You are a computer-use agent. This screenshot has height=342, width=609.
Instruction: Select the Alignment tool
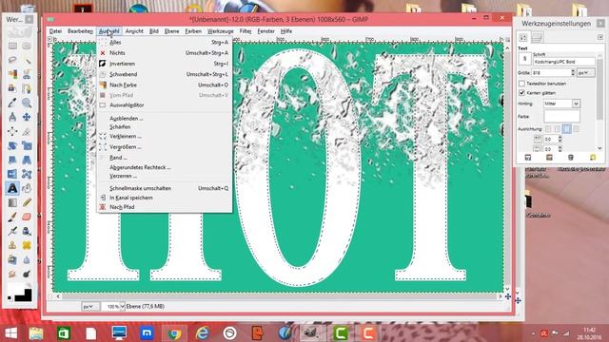(12, 131)
